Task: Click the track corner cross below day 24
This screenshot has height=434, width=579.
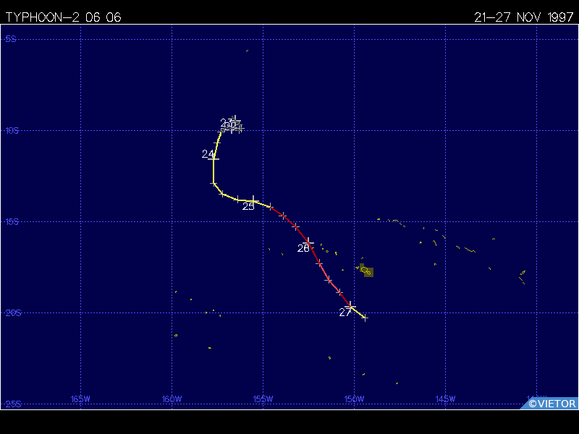Action: (214, 183)
